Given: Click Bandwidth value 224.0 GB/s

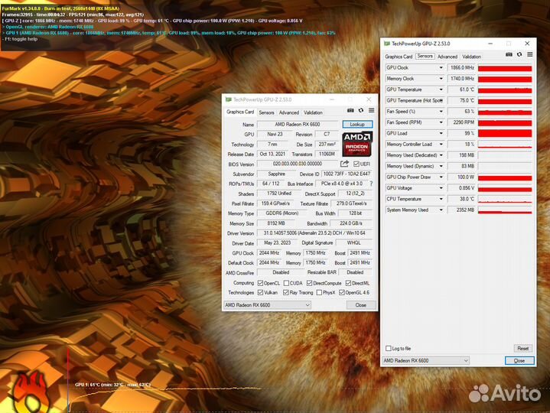Looking at the screenshot, I should (x=351, y=223).
